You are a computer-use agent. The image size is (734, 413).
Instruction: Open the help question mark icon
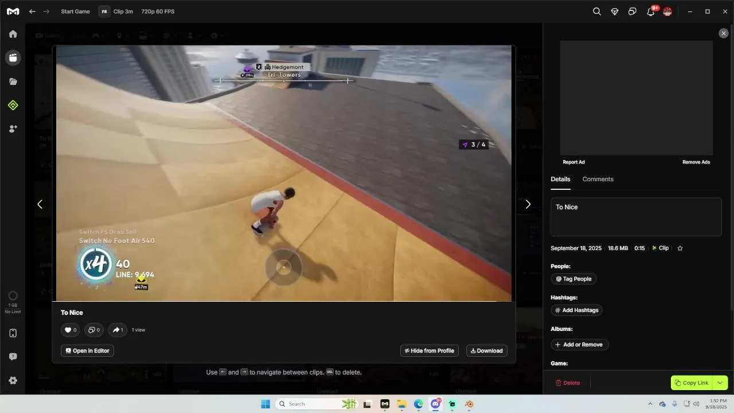click(x=13, y=357)
